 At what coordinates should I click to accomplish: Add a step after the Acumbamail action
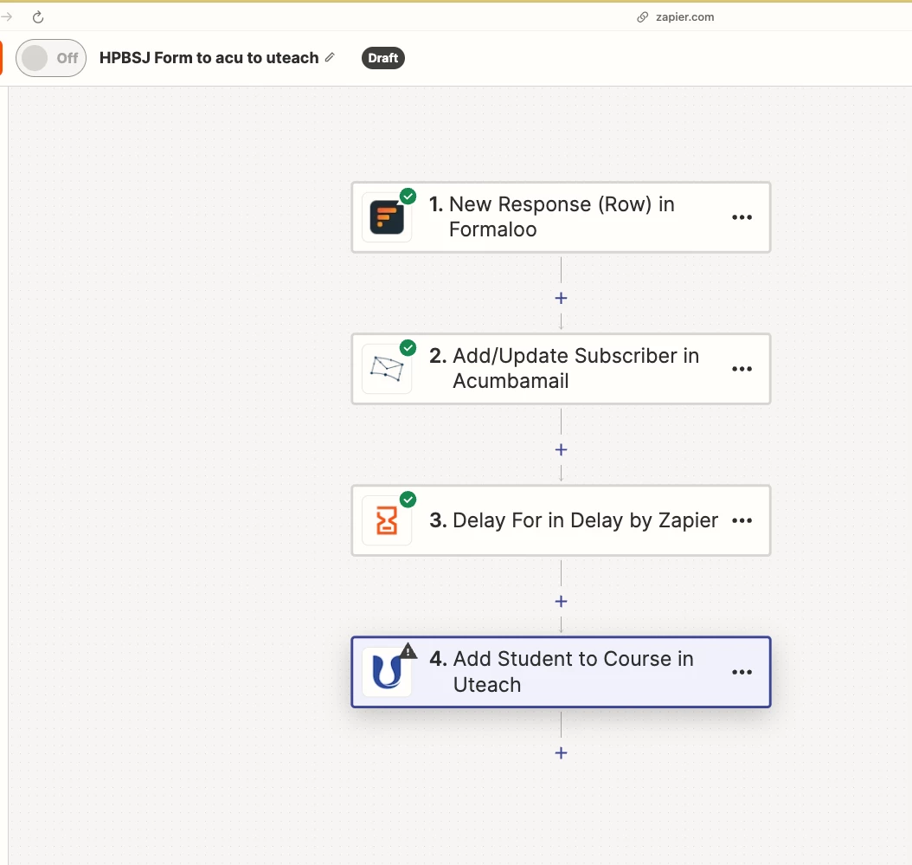coord(561,449)
